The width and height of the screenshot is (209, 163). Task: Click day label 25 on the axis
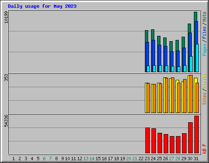click(x=159, y=159)
